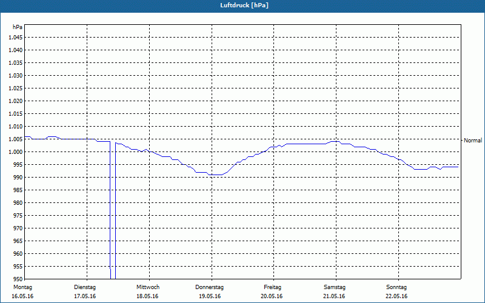Screen dimensions: 485x303
Task: Click the date 16.05.16
Action: pyautogui.click(x=22, y=296)
